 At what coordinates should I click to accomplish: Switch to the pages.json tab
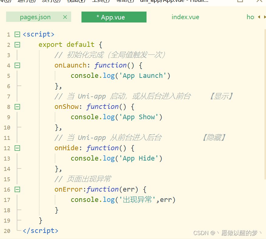(x=39, y=17)
